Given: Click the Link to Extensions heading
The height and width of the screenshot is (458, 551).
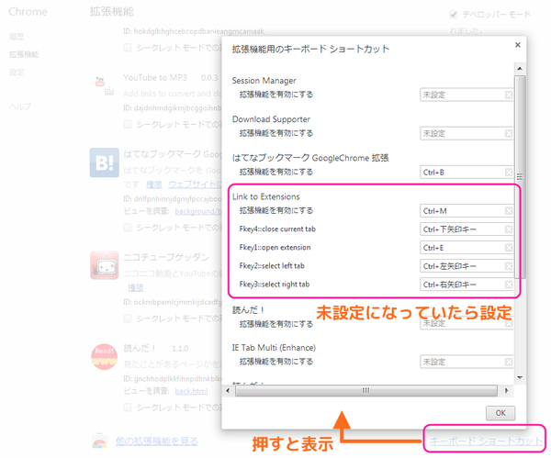Looking at the screenshot, I should click(x=266, y=196).
